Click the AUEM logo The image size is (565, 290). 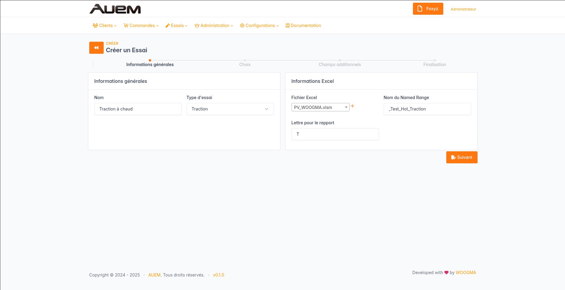115,9
